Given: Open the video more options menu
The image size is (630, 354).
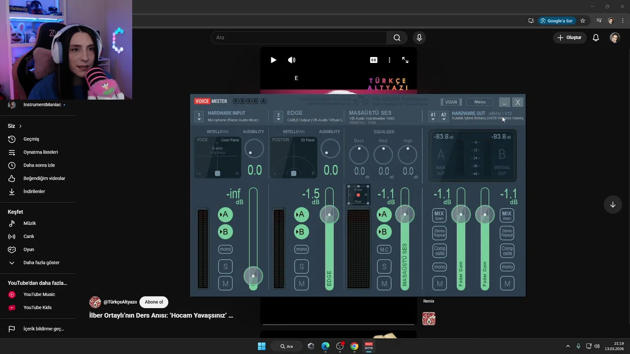Looking at the screenshot, I should click(x=389, y=60).
